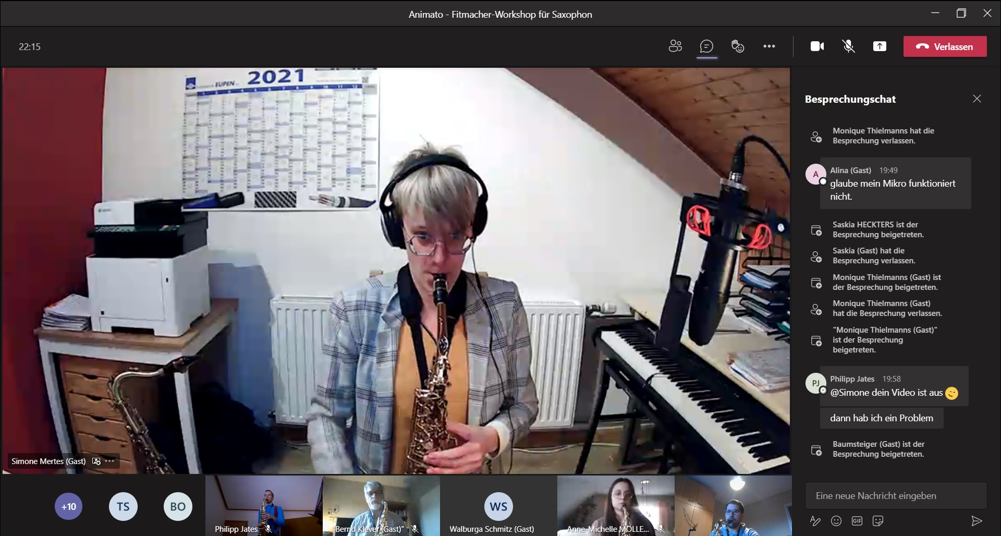Open the emoji picker
Image resolution: width=1001 pixels, height=536 pixels.
(x=836, y=520)
